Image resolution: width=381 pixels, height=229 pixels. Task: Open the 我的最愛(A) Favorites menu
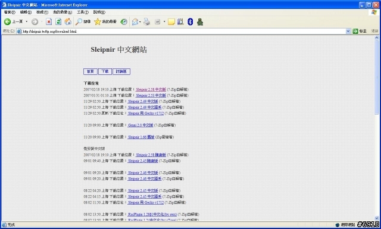[x=63, y=12]
